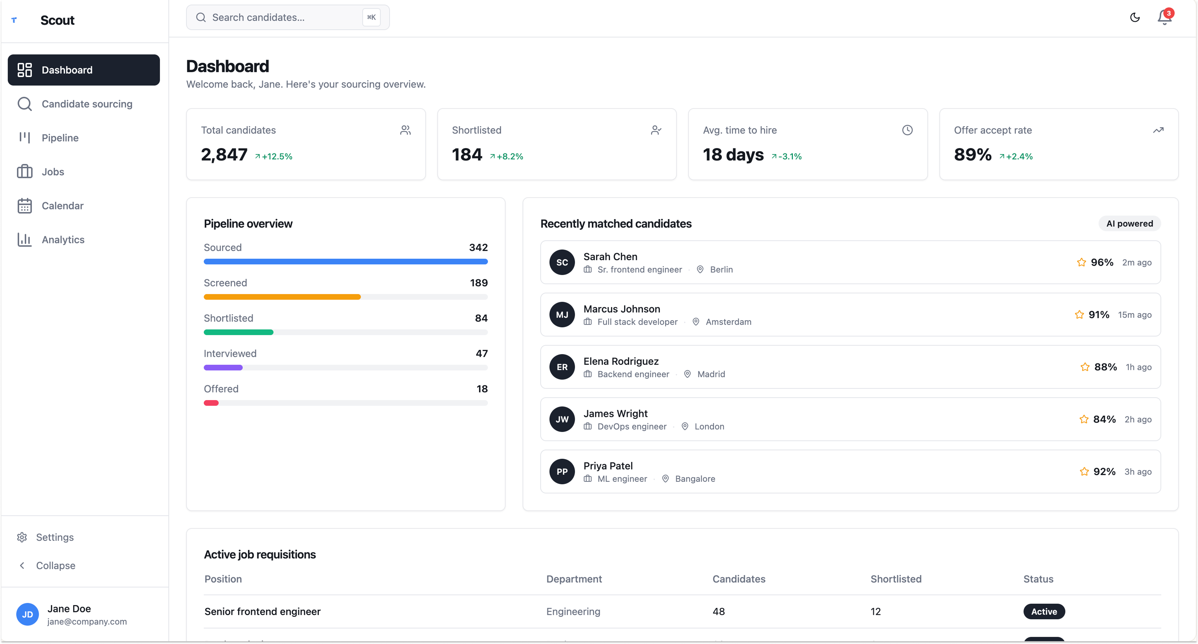Click the Screened orange progress bar
Viewport: 1198px width, 644px height.
(x=282, y=297)
